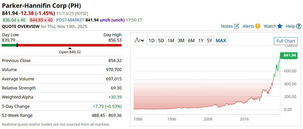Viewport: 303px width, 129px height.
Task: Open the Full Chart button
Action: pyautogui.click(x=286, y=41)
